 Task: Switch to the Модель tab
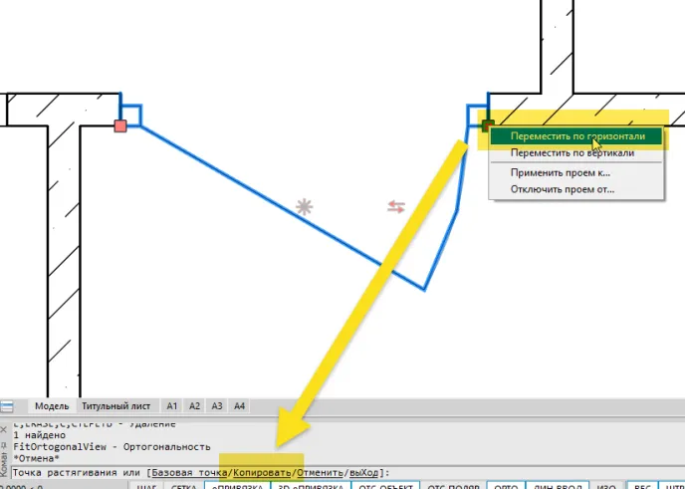(52, 406)
